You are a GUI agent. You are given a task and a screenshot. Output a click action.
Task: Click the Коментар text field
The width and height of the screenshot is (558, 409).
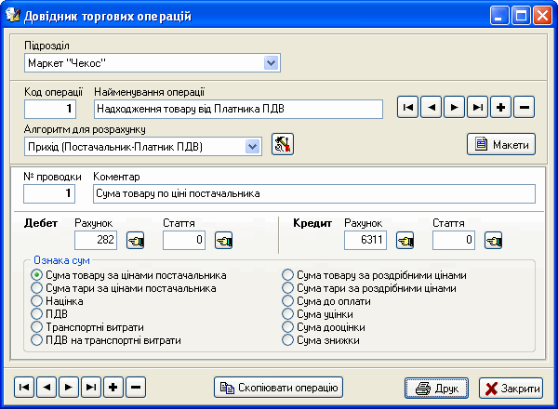click(x=314, y=193)
